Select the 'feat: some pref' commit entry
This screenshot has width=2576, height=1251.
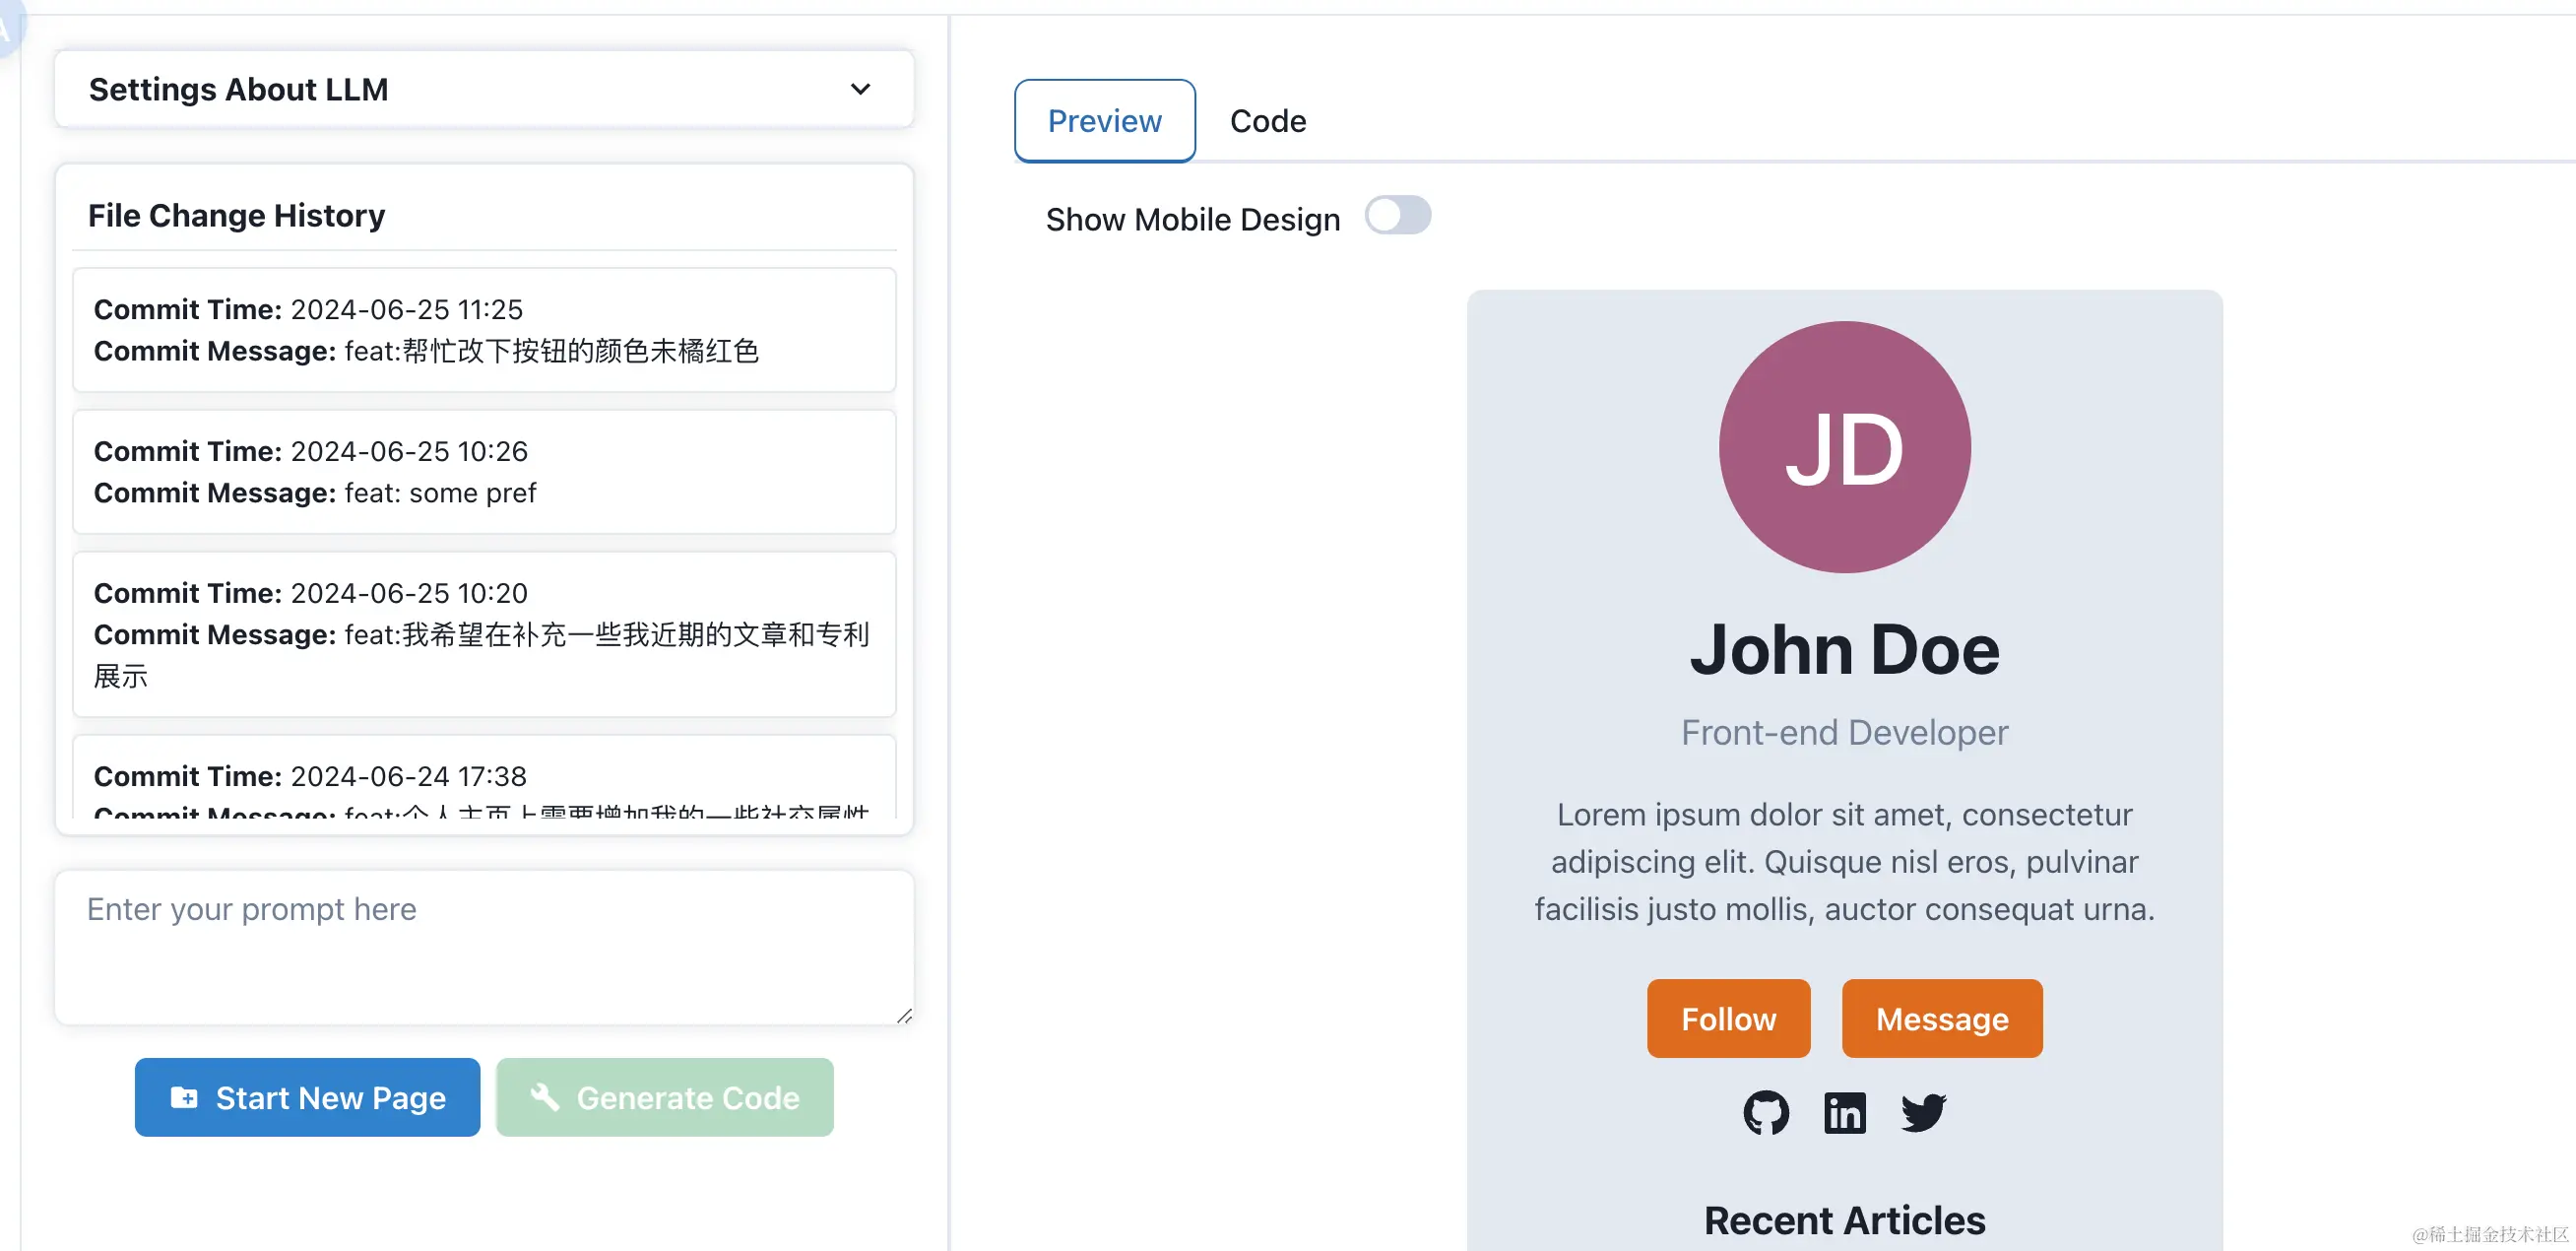coord(484,472)
